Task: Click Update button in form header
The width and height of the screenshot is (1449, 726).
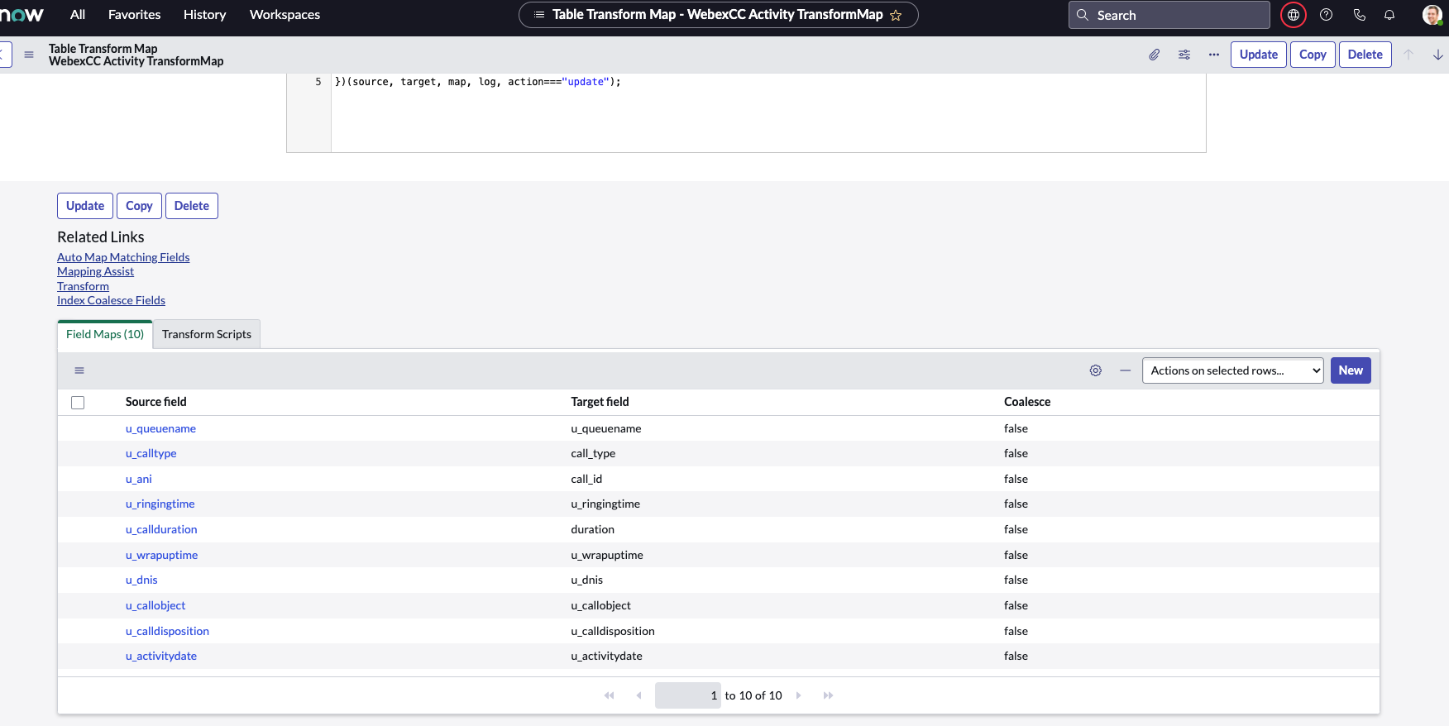Action: (1259, 55)
